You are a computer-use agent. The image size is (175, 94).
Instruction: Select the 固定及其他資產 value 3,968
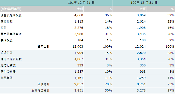tap(79, 34)
